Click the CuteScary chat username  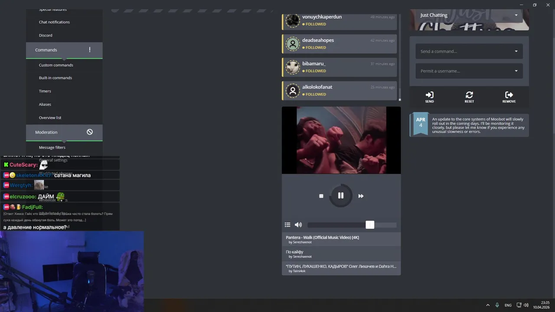coord(23,165)
